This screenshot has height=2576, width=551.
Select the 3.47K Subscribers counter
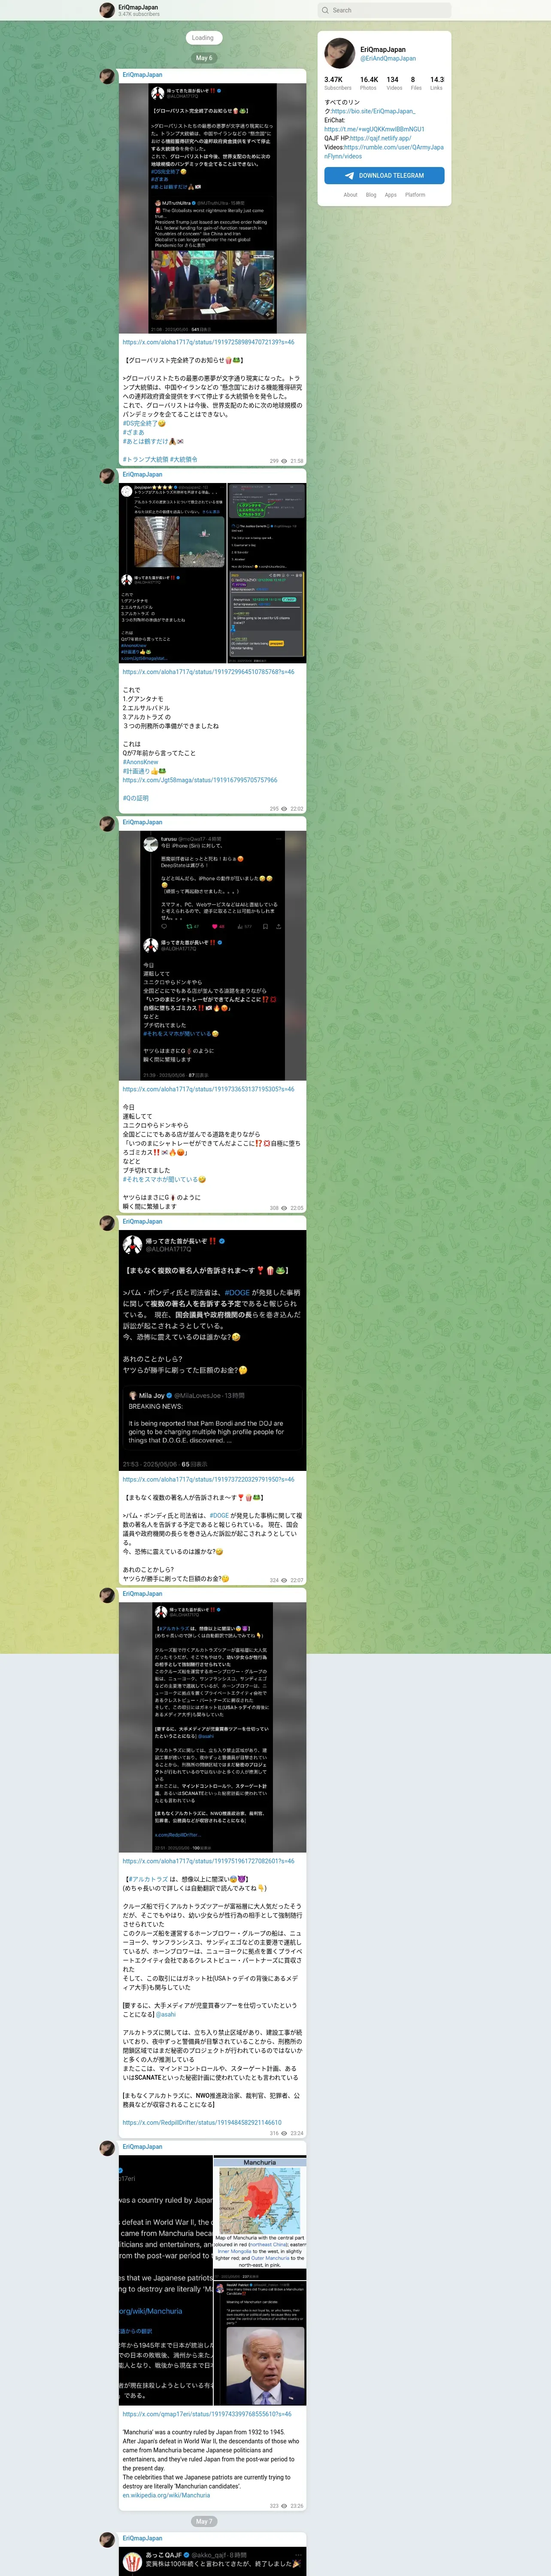tap(338, 83)
